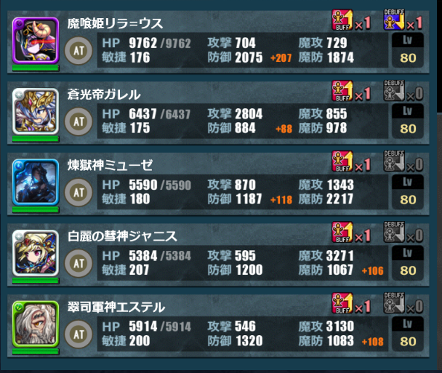Click the AT badge for 翠司軍神エステル
The image size is (442, 373).
(79, 334)
